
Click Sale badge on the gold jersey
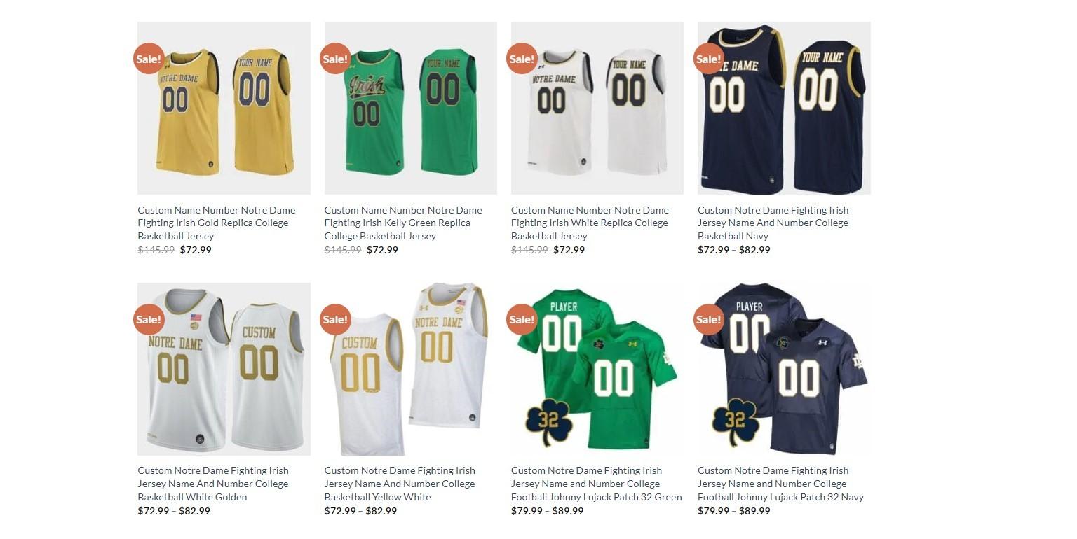pos(149,59)
